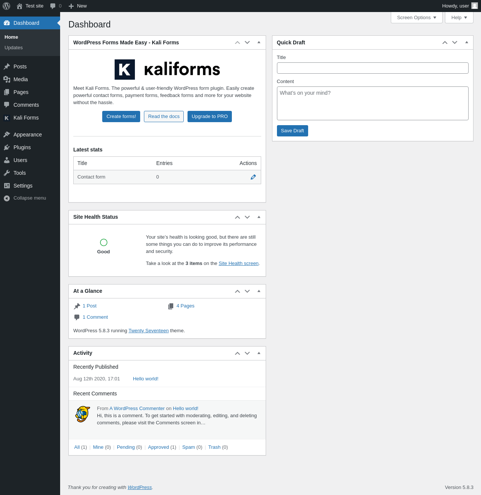Edit the Contact form via pencil icon

point(253,177)
